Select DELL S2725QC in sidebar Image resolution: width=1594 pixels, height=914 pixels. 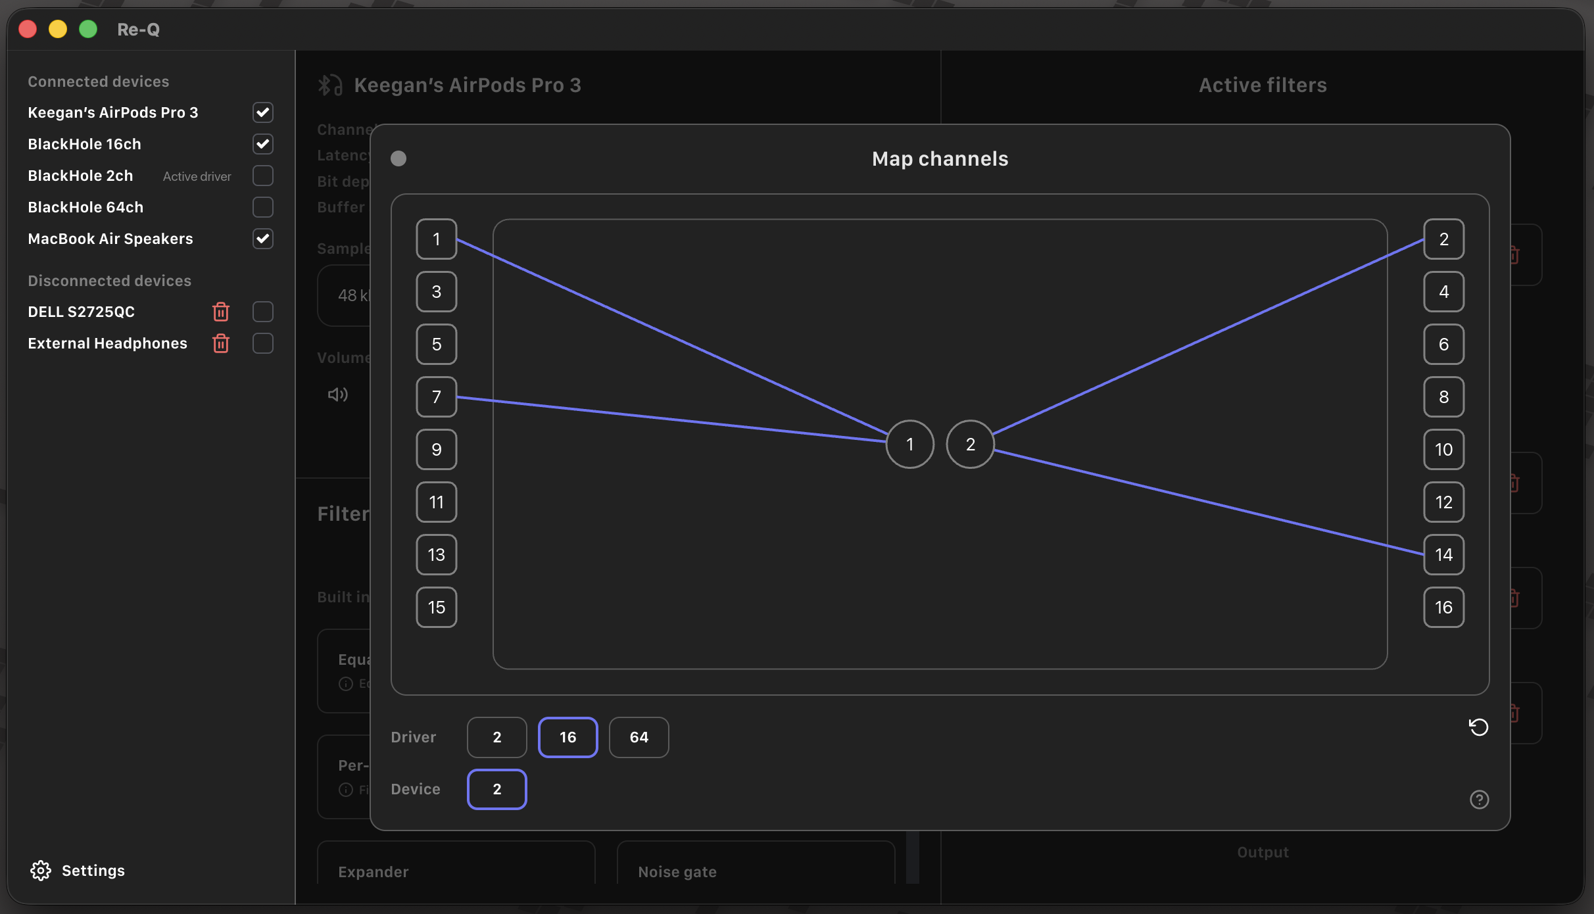82,312
